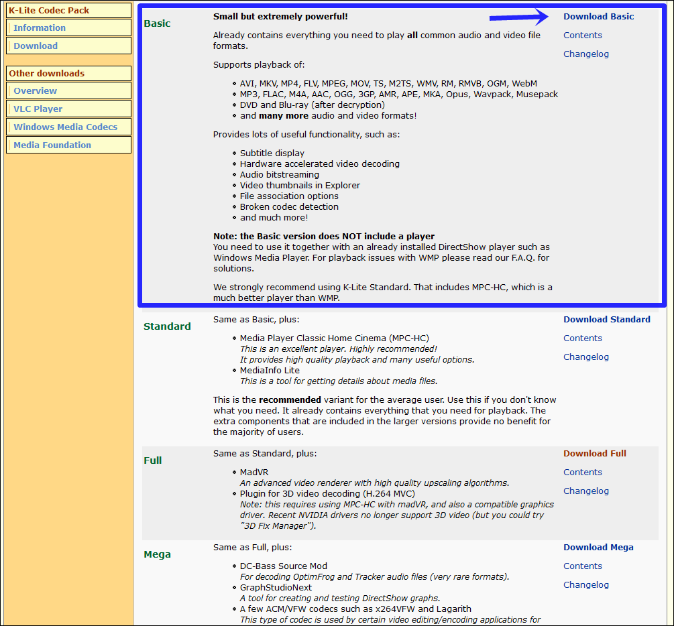Click the 'MediaInfo Lite' bullet item
The width and height of the screenshot is (674, 626).
coord(270,371)
